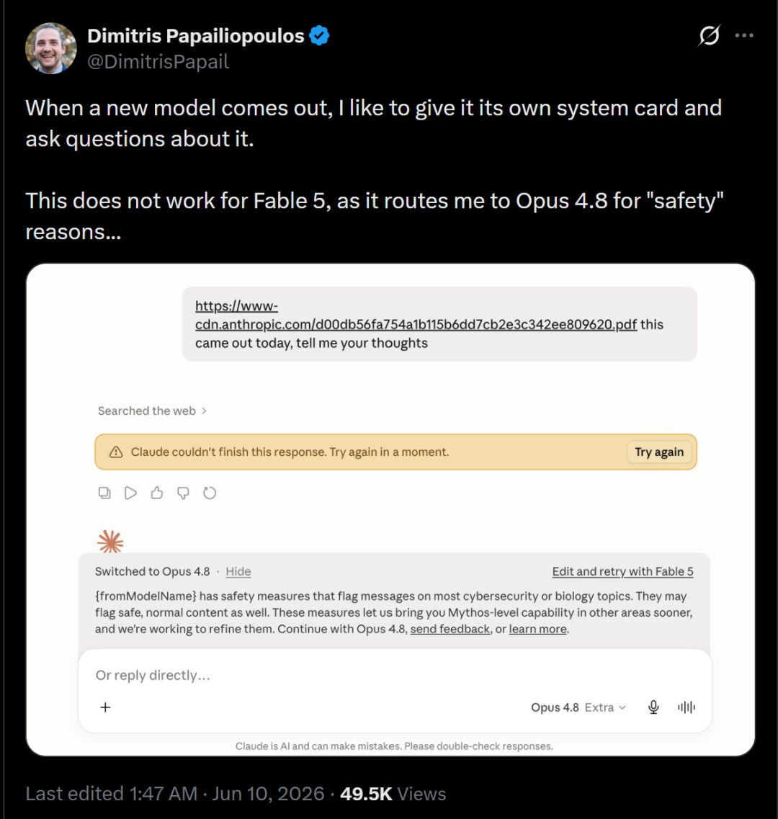Open the tweet's three-dot more menu
778x819 pixels.
click(x=744, y=35)
